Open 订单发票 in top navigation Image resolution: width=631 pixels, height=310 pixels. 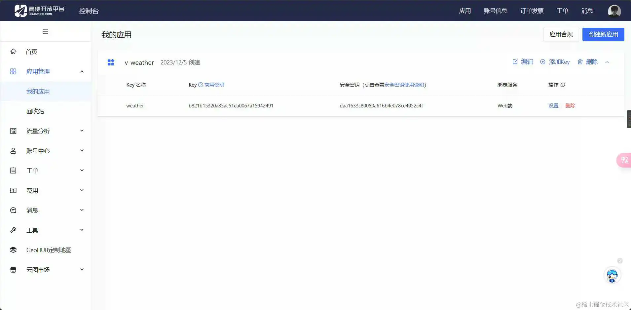532,11
